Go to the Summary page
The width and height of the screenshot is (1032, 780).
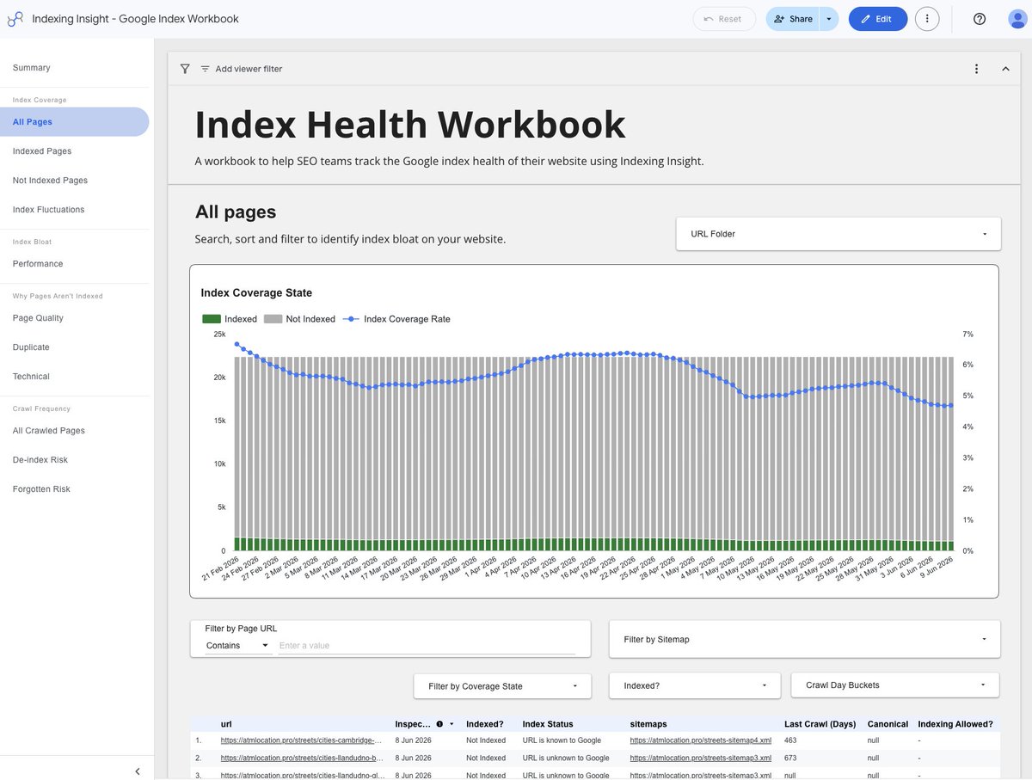pos(32,67)
